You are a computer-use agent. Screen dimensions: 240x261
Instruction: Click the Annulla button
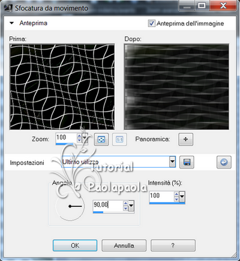[124, 245]
